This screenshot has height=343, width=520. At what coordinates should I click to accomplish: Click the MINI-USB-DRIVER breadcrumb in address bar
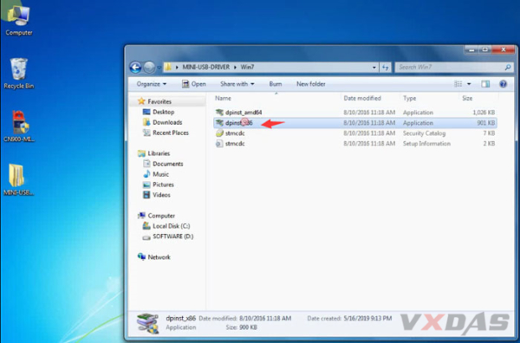pos(206,67)
